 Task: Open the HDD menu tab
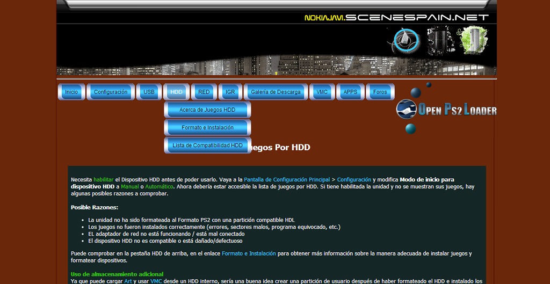[x=176, y=92]
